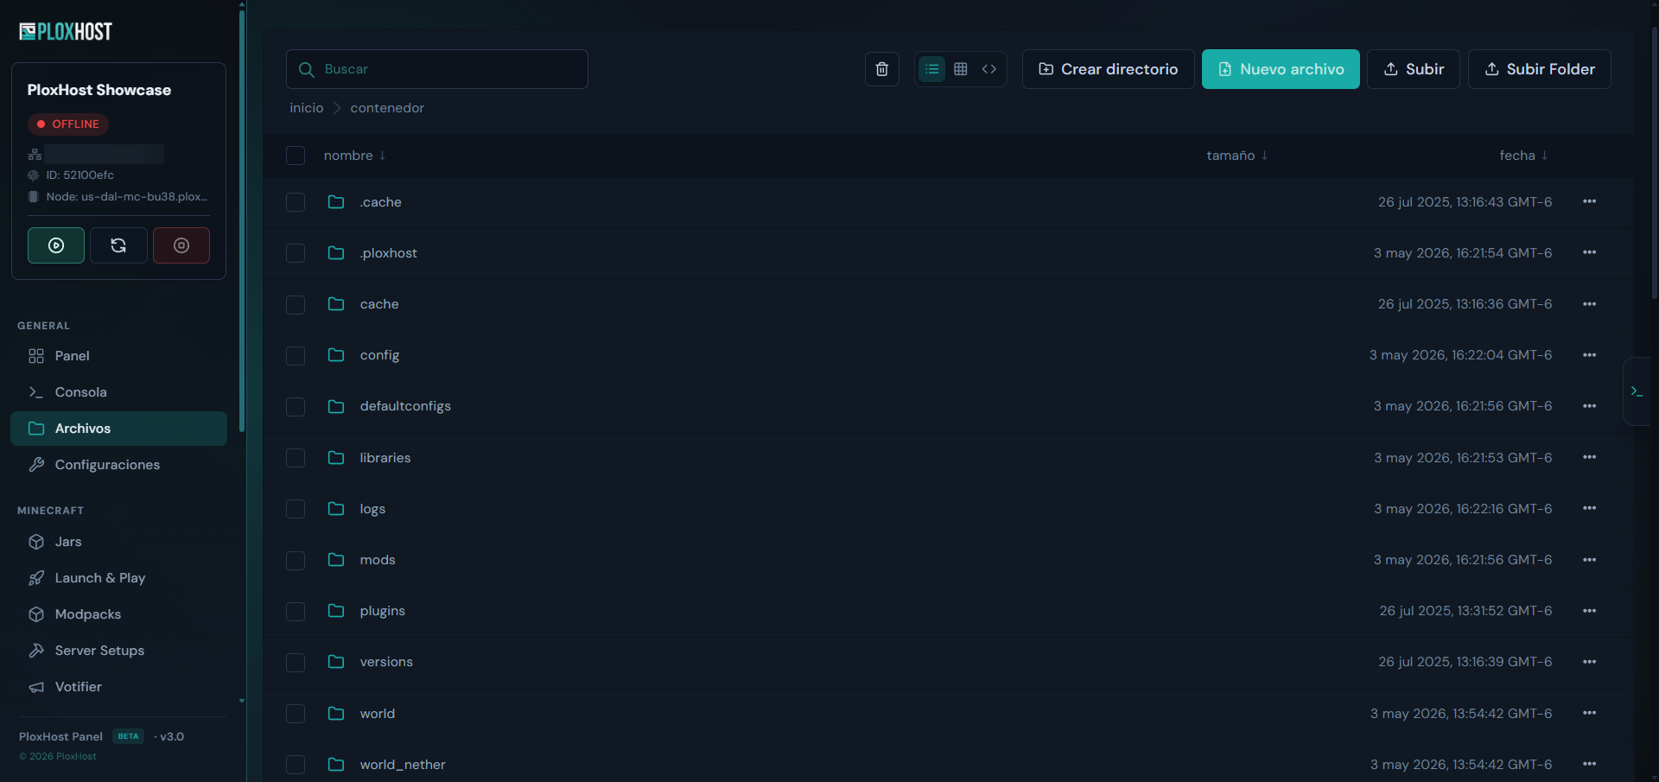Viewport: 1659px width, 782px height.
Task: Switch to code view icon
Action: pyautogui.click(x=989, y=69)
